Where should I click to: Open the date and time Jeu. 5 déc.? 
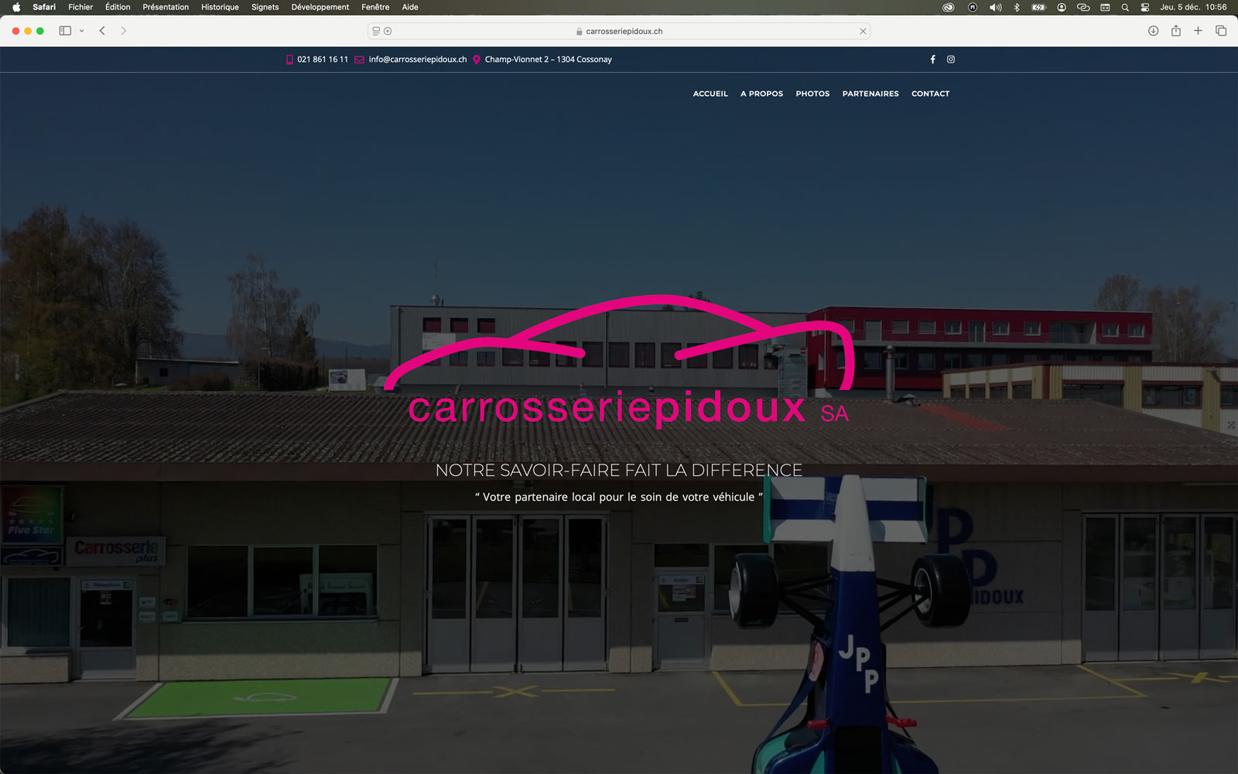click(x=1193, y=7)
